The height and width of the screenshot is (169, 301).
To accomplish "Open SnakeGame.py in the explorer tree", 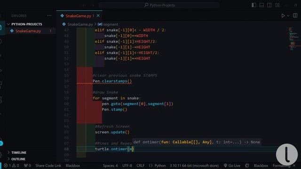I will 28,31.
